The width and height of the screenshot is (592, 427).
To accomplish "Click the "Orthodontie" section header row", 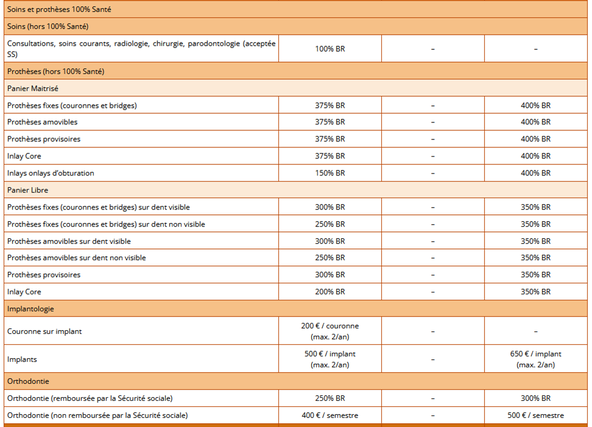I will [x=28, y=381].
